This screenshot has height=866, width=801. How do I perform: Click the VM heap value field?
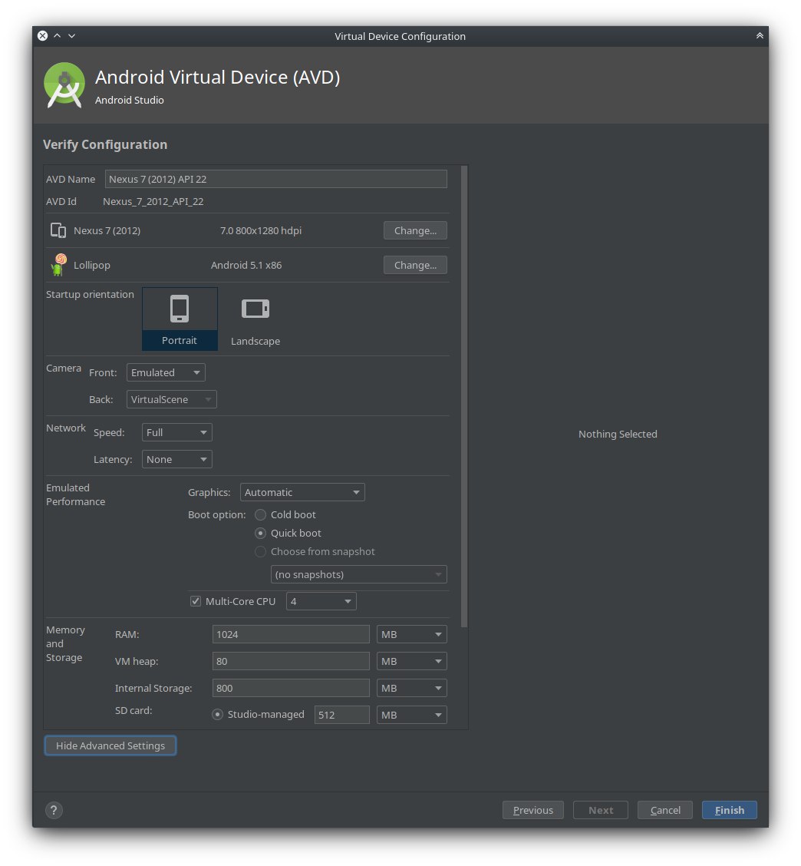[x=291, y=661]
